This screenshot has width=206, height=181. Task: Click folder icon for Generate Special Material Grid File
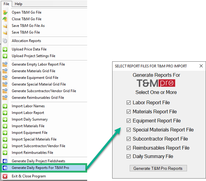[x=5, y=84]
